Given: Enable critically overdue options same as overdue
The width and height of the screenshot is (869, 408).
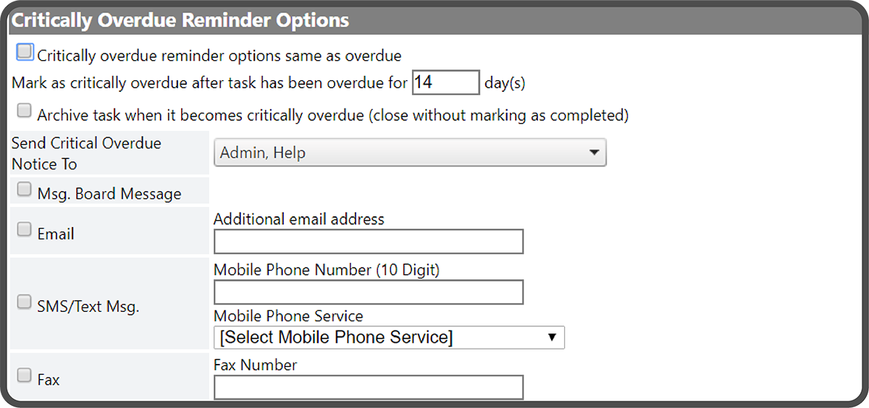Looking at the screenshot, I should coord(25,52).
